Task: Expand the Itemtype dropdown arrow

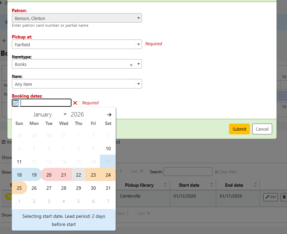Action: coord(138,64)
